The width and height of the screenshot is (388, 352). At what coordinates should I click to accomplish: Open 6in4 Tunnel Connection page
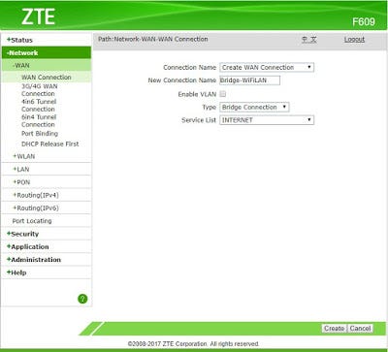(39, 120)
